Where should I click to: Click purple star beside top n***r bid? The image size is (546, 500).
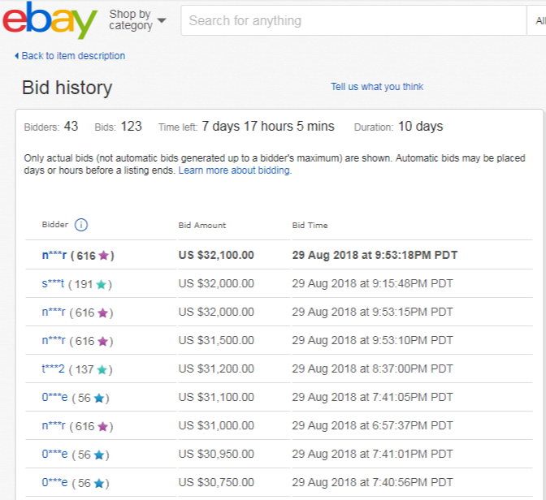coord(103,256)
